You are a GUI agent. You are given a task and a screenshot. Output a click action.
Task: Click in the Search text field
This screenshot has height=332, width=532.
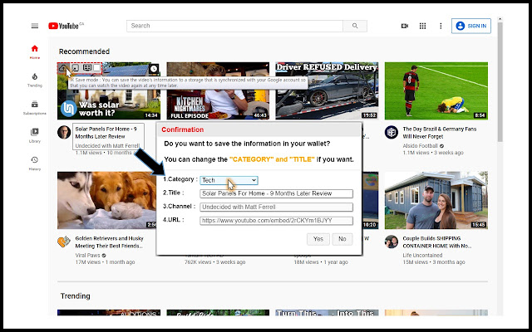[234, 26]
